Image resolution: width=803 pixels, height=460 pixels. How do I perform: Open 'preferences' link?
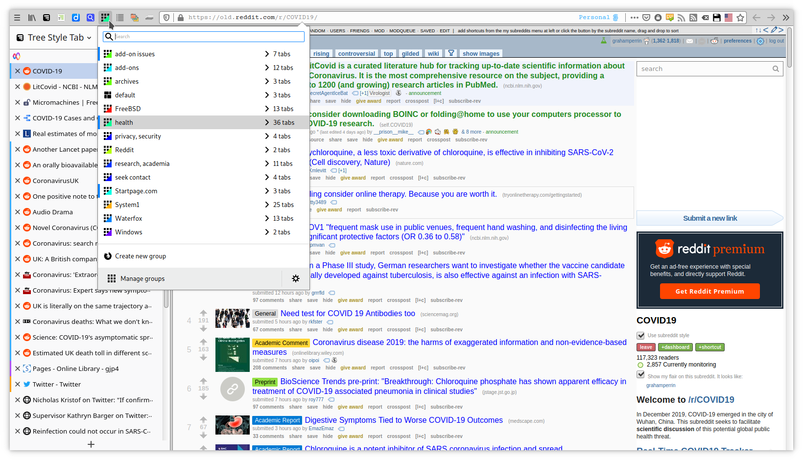[x=737, y=41]
